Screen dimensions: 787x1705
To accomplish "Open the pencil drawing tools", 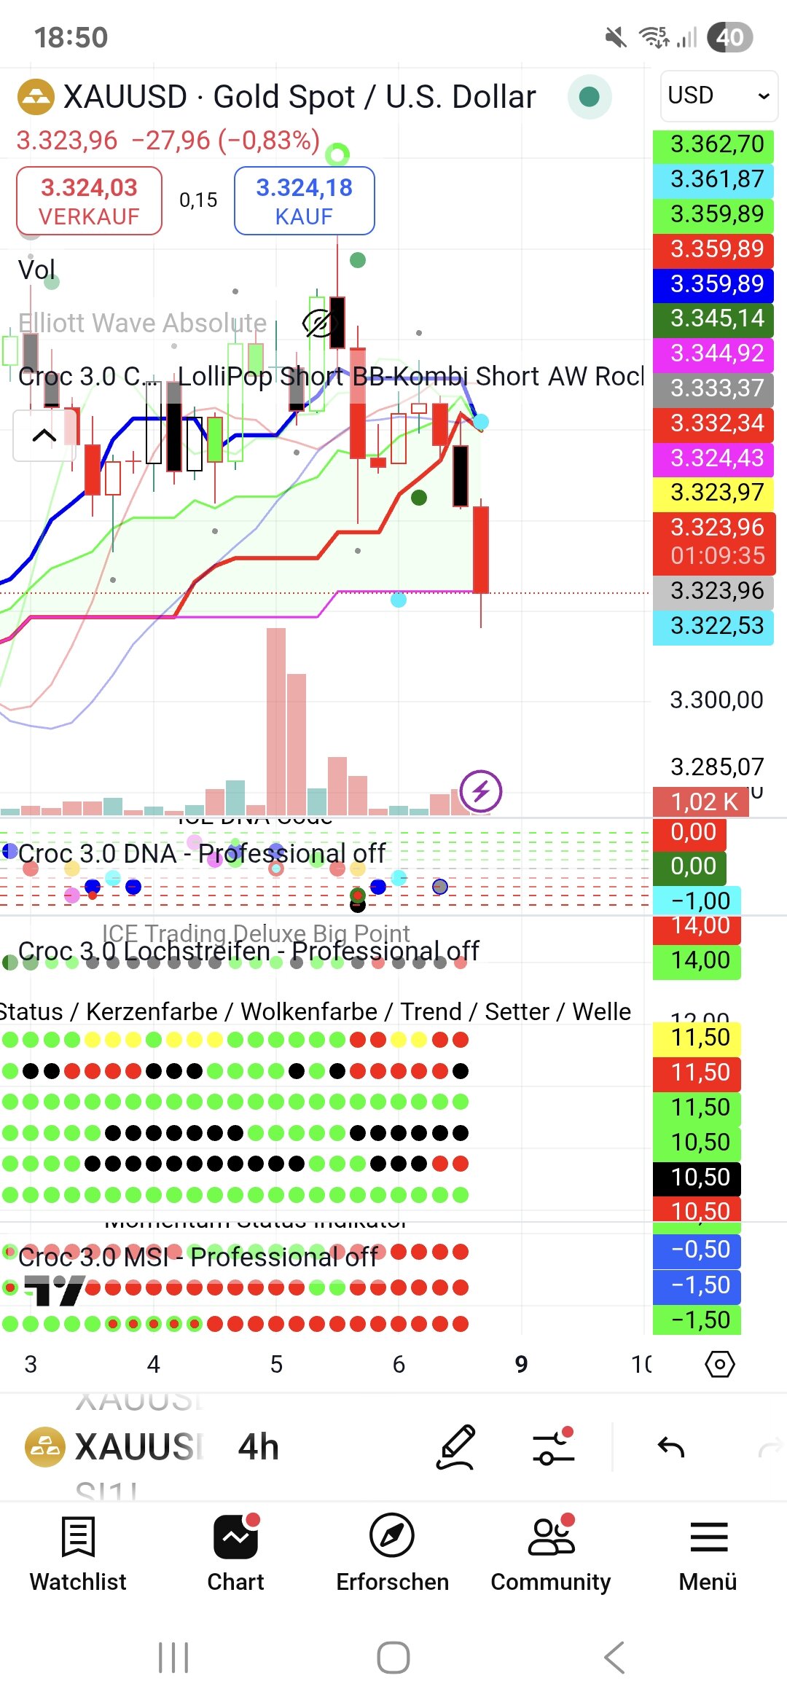I will point(456,1447).
